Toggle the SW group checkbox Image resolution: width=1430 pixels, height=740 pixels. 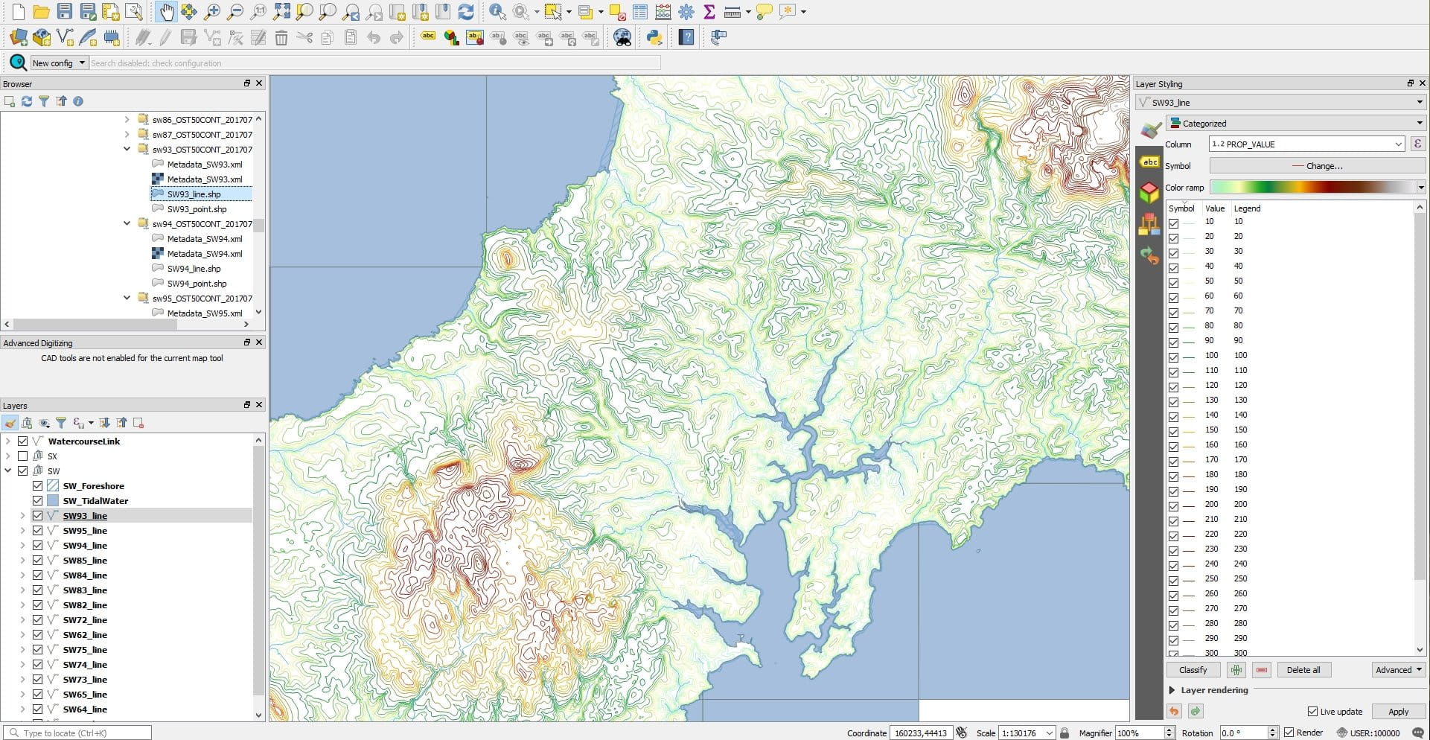click(23, 471)
